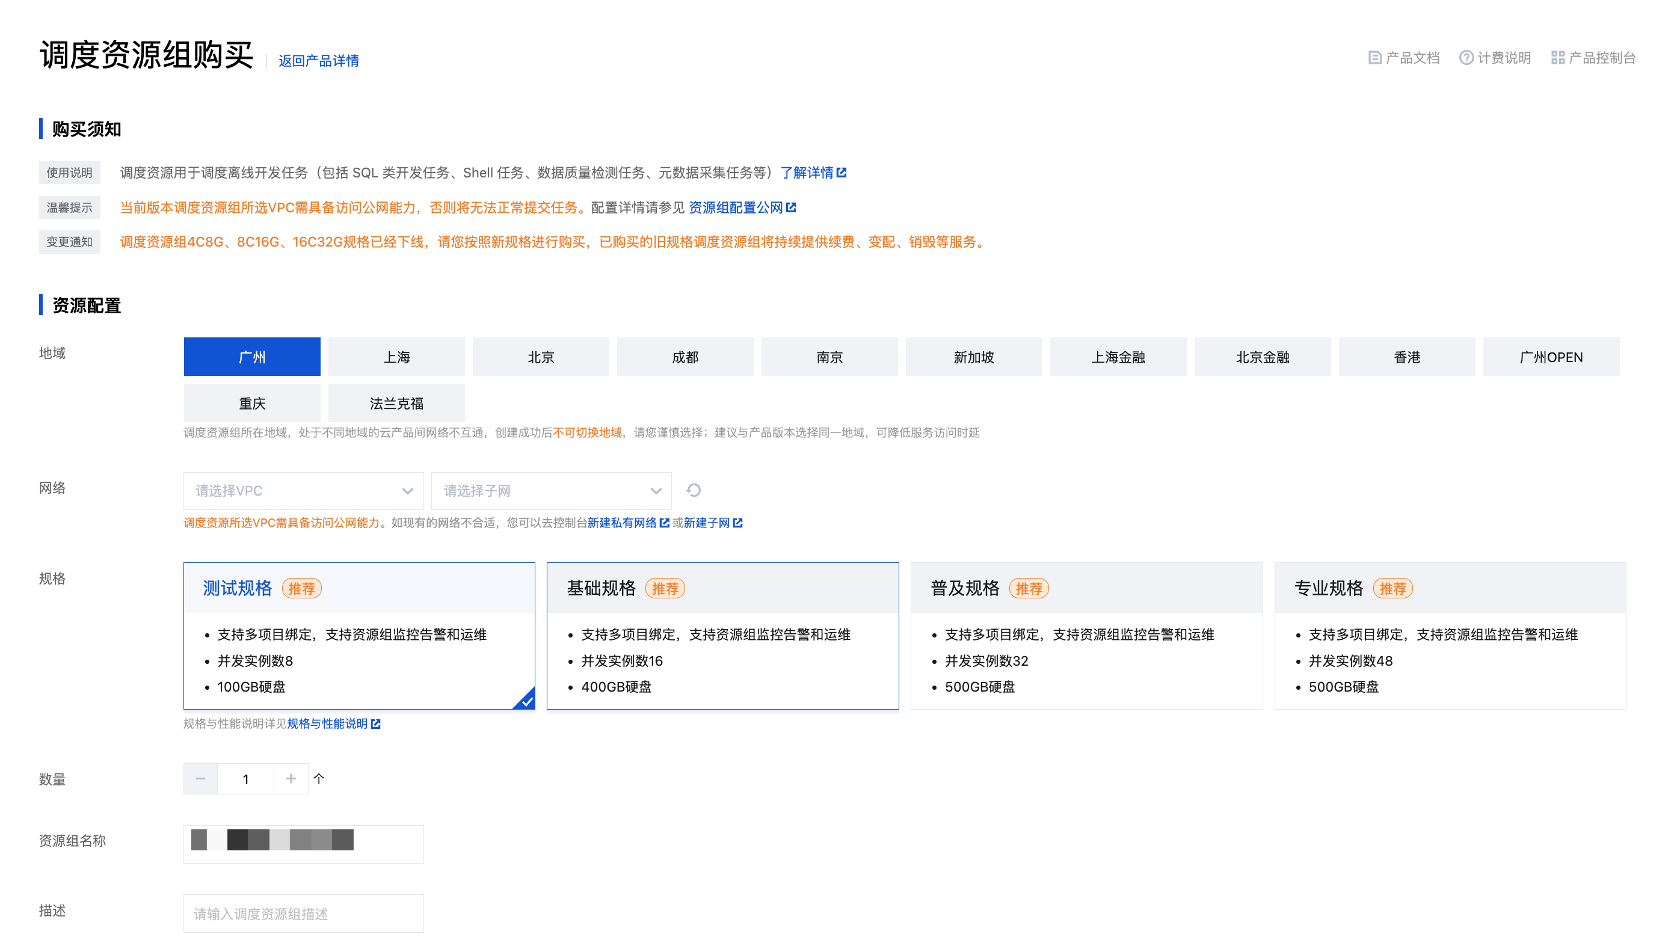Select the 普及规格 spec card
The width and height of the screenshot is (1677, 949).
click(x=1086, y=636)
